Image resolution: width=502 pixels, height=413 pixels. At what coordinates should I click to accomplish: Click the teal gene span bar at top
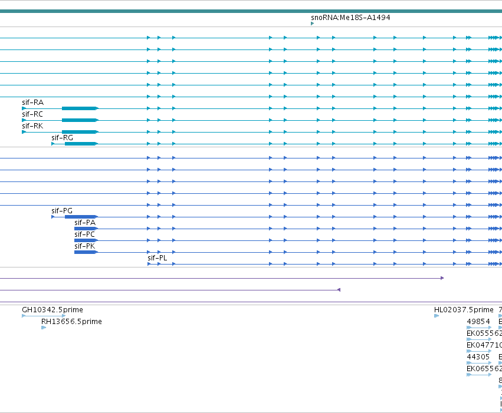251,11
